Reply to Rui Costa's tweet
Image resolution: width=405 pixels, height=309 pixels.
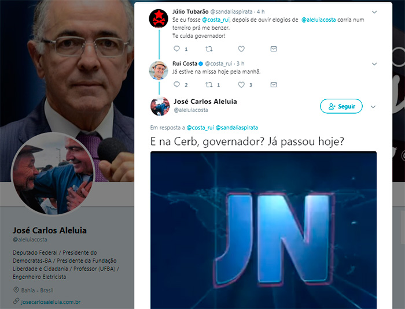click(177, 84)
